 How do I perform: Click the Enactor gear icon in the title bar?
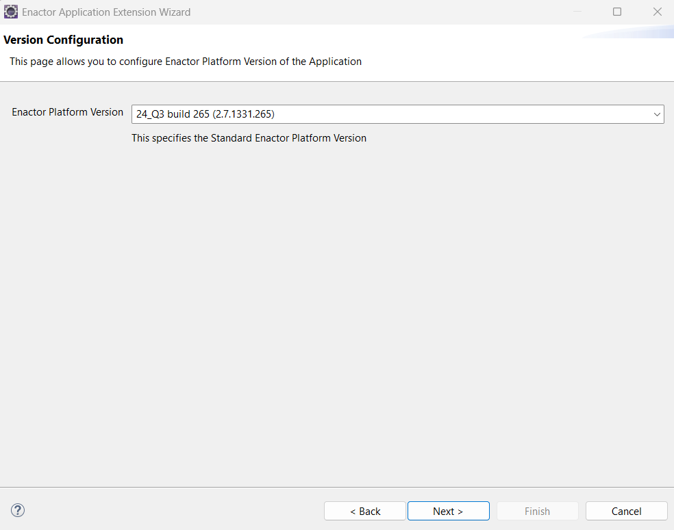click(x=10, y=12)
